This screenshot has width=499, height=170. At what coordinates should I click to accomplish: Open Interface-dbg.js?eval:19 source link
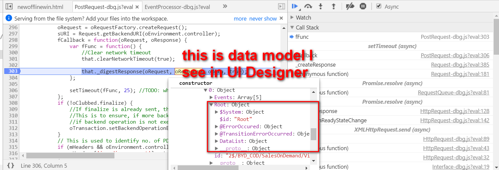(x=461, y=167)
